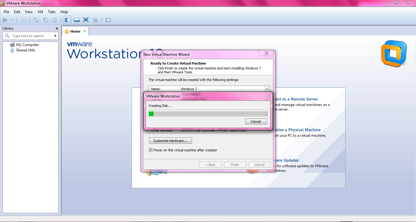This screenshot has height=222, width=416.
Task: Click the VMware Workstation logo icon
Action: [393, 54]
